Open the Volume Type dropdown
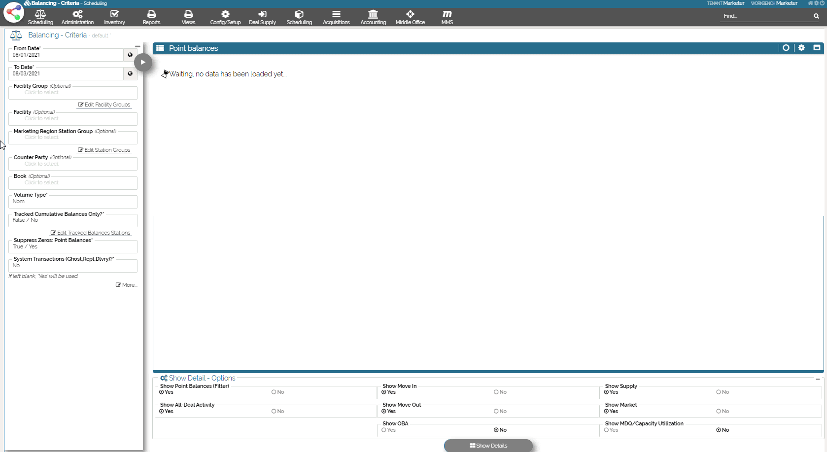Screen dimensions: 827x452 72,202
